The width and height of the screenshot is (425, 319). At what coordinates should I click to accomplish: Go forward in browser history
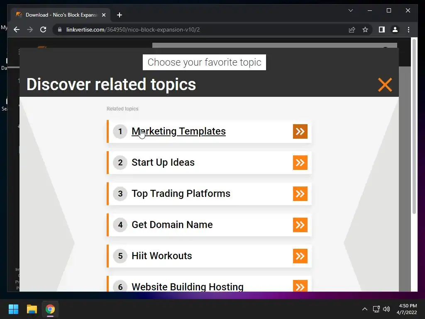[30, 29]
